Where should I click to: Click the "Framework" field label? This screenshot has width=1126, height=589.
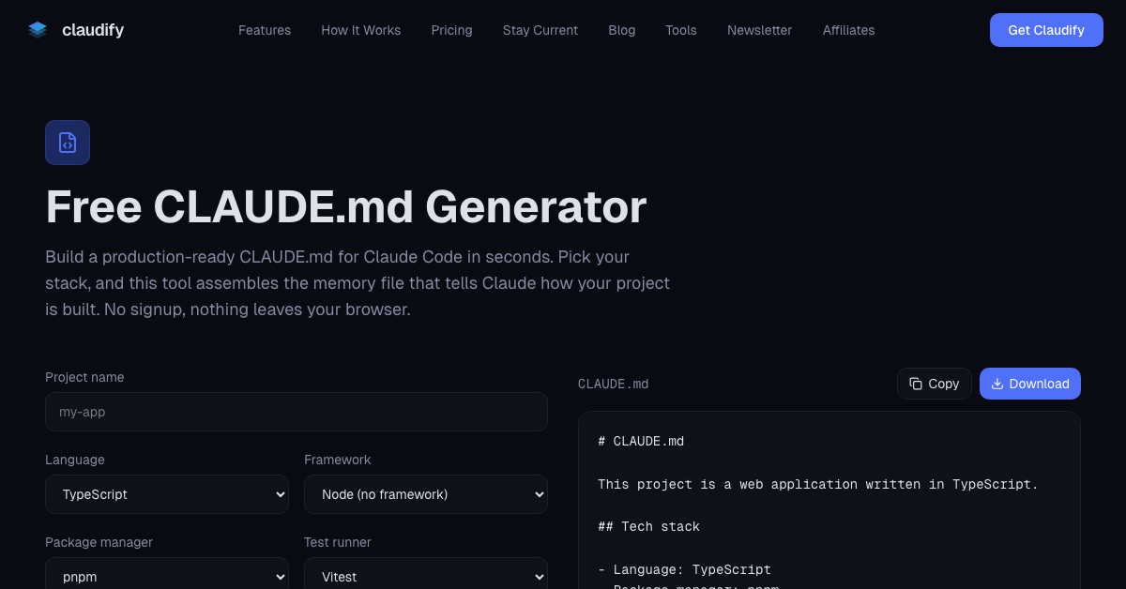(338, 460)
